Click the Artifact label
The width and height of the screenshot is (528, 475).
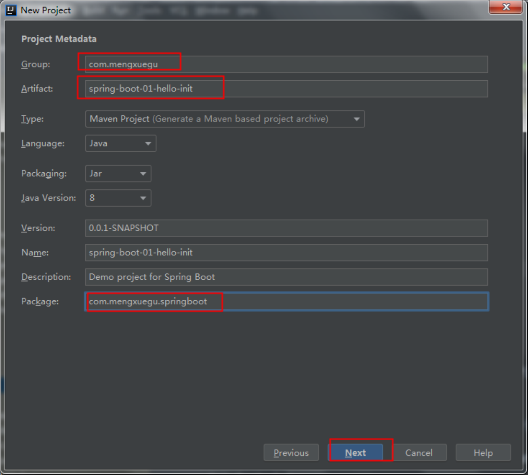click(x=37, y=89)
